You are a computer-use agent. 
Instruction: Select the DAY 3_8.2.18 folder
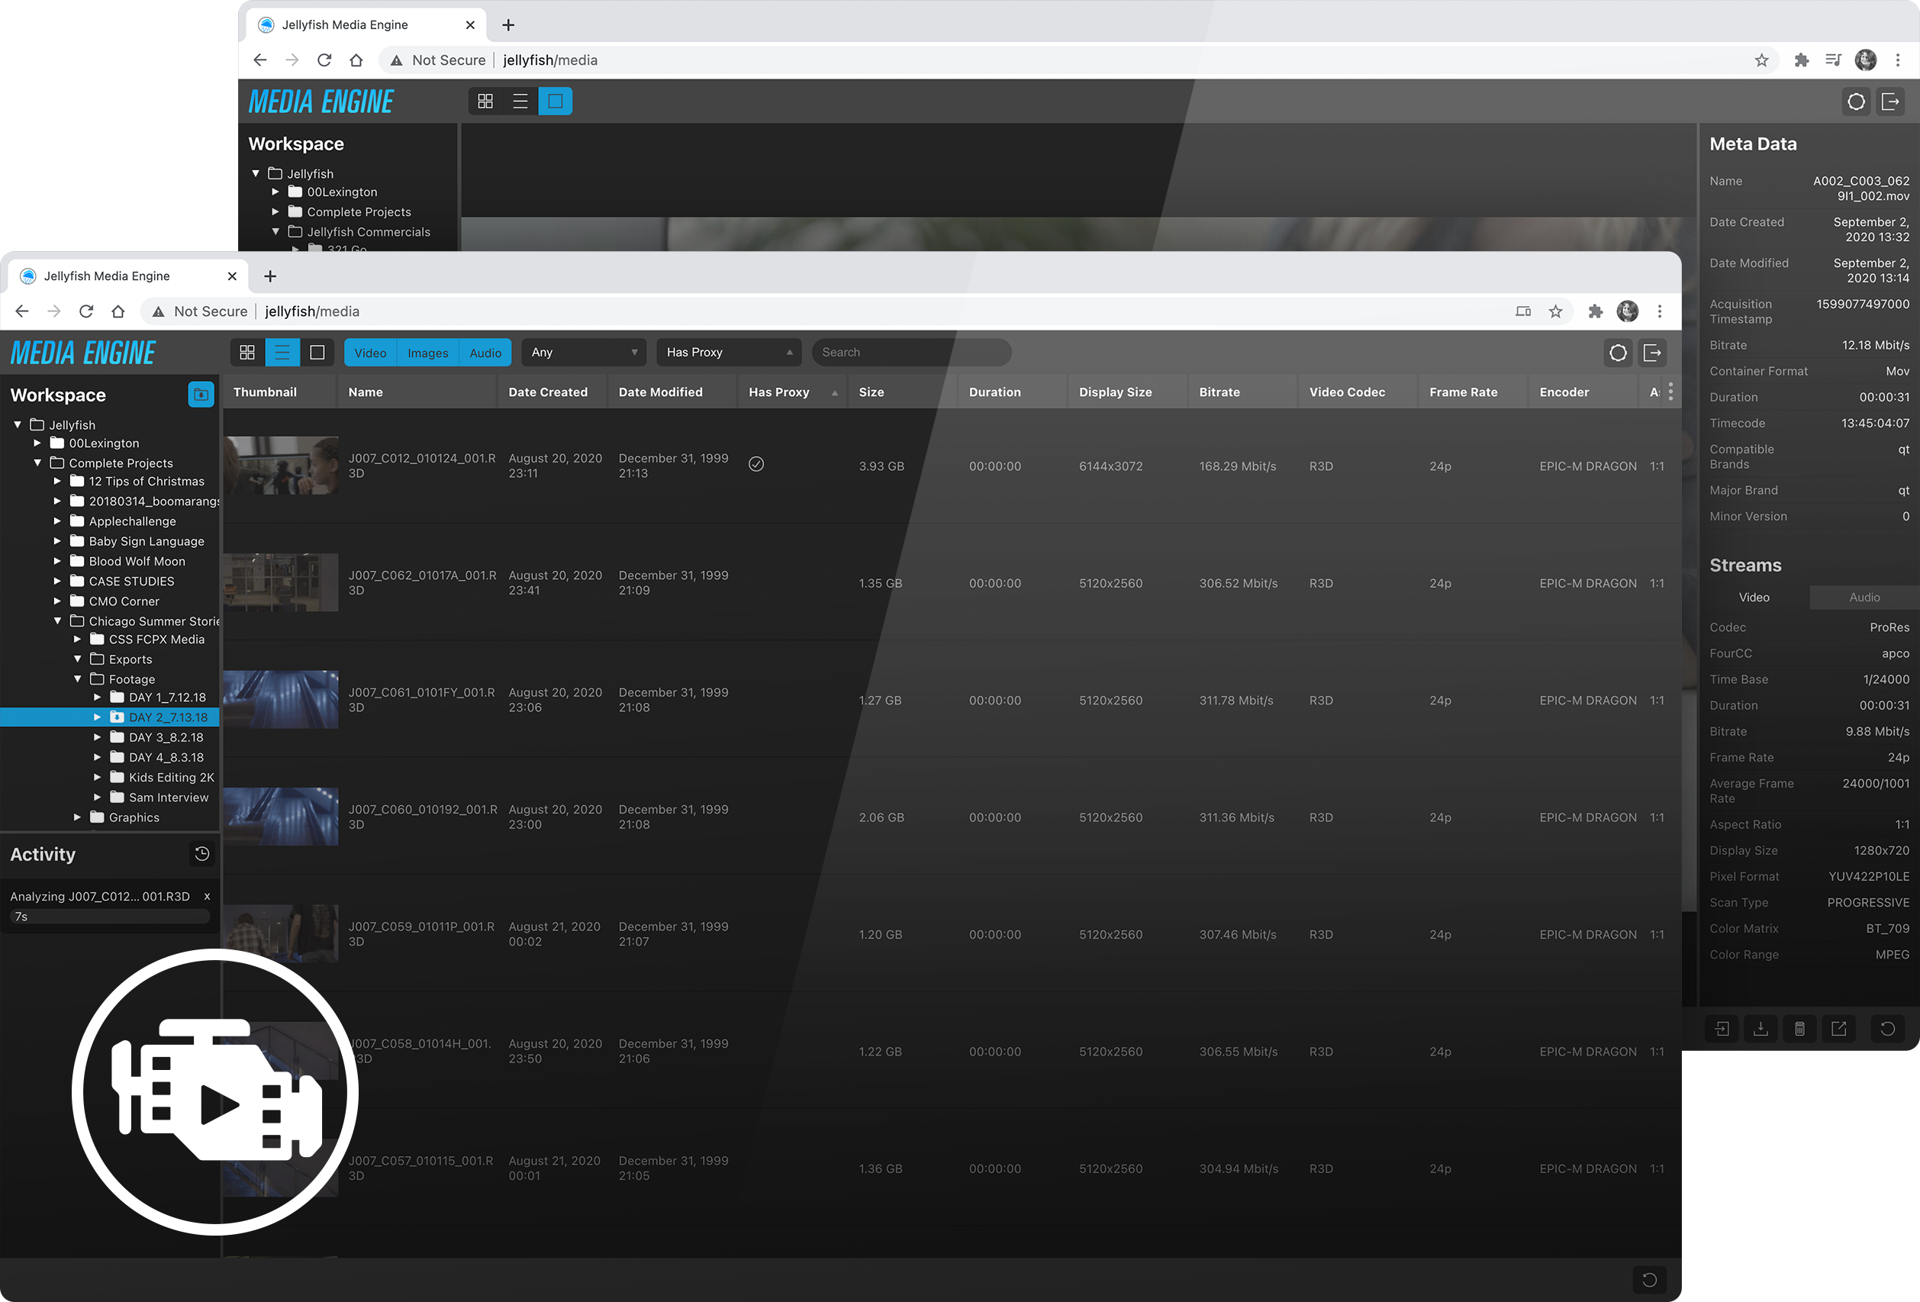pyautogui.click(x=166, y=737)
